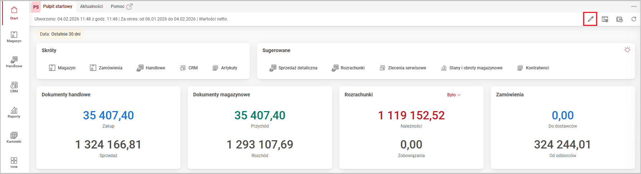Open Inne section in left sidebar
The height and width of the screenshot is (174, 641).
pyautogui.click(x=14, y=162)
